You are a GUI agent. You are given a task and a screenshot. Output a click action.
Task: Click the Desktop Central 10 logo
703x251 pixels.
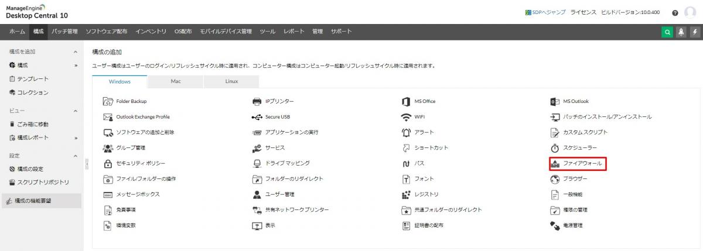tap(36, 12)
